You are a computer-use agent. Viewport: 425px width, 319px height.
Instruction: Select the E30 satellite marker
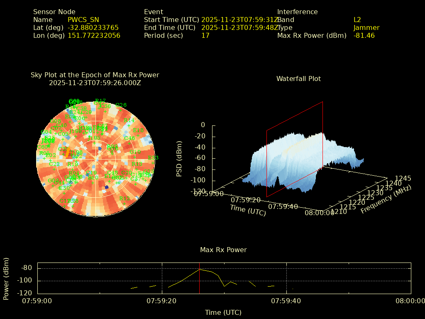(x=64, y=193)
